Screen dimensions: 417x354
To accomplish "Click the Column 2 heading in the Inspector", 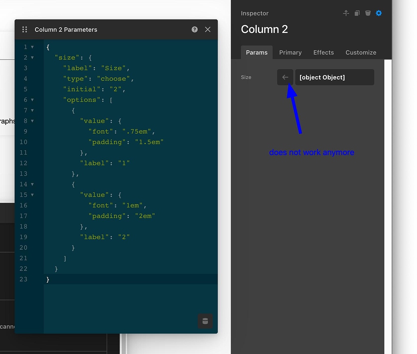I will [264, 29].
